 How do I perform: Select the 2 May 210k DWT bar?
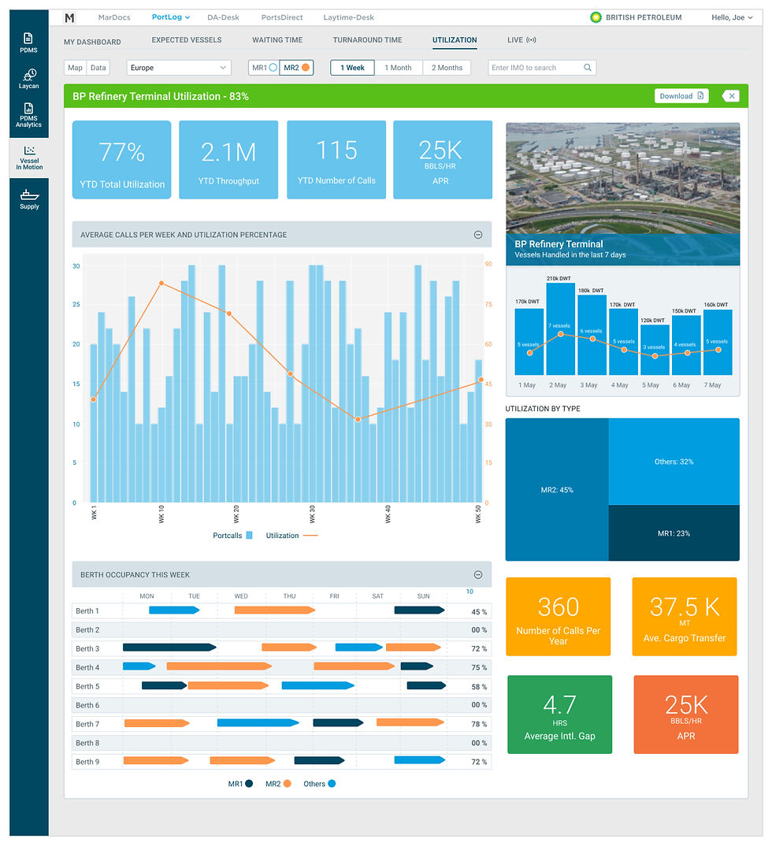(561, 328)
